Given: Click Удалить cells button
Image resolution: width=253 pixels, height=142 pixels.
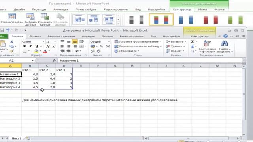Looking at the screenshot, I should (x=176, y=47).
